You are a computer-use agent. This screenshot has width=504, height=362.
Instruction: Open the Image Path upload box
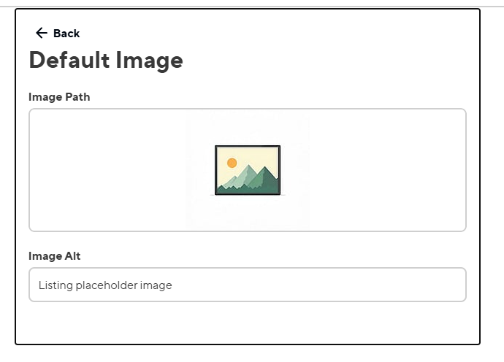248,170
